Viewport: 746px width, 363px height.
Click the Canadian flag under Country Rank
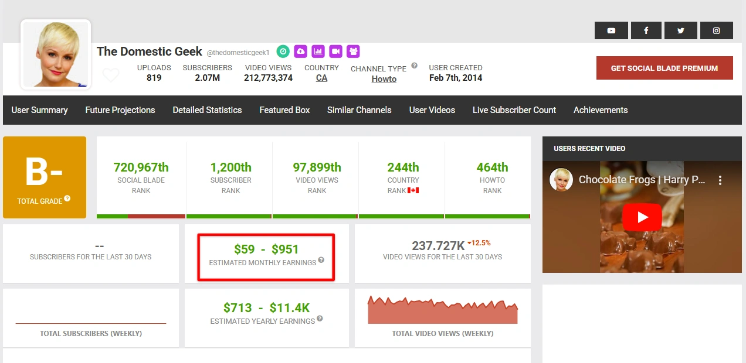(x=413, y=190)
